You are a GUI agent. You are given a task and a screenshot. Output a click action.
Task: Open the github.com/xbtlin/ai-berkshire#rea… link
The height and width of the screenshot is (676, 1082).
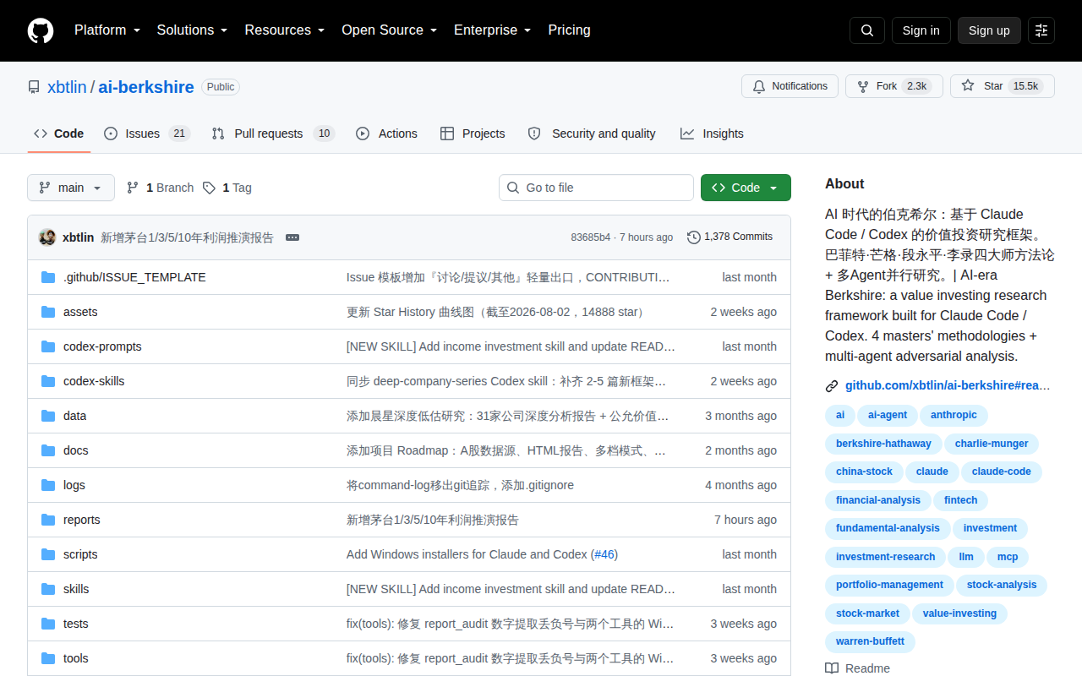point(948,386)
